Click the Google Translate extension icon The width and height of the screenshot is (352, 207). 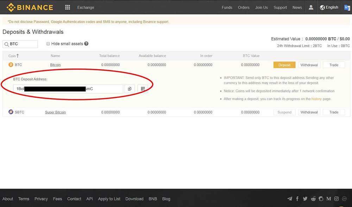[x=347, y=7]
